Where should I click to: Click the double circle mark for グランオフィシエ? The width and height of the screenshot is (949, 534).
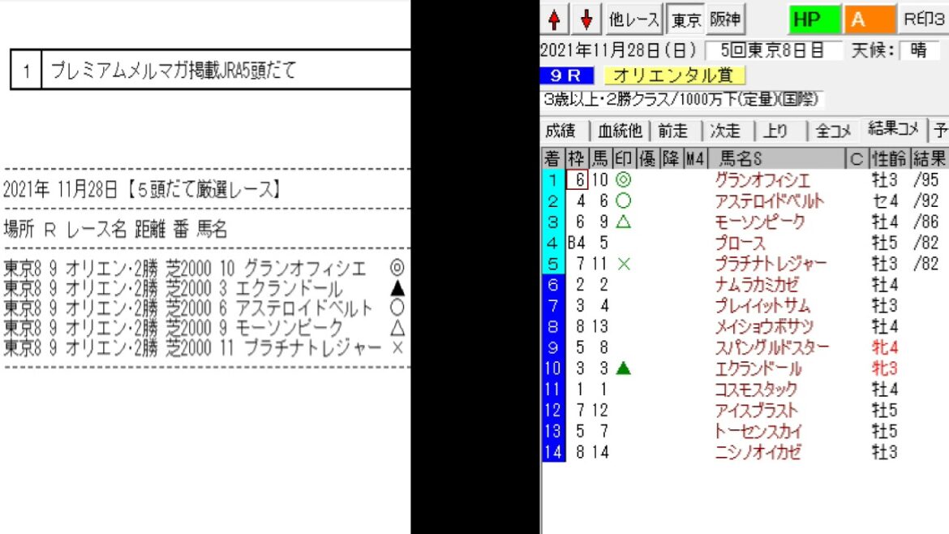(623, 180)
